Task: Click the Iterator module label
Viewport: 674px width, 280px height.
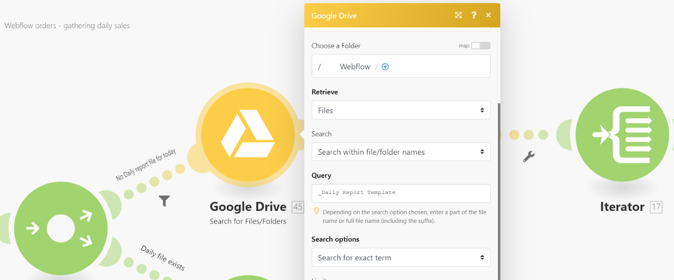Action: 622,207
